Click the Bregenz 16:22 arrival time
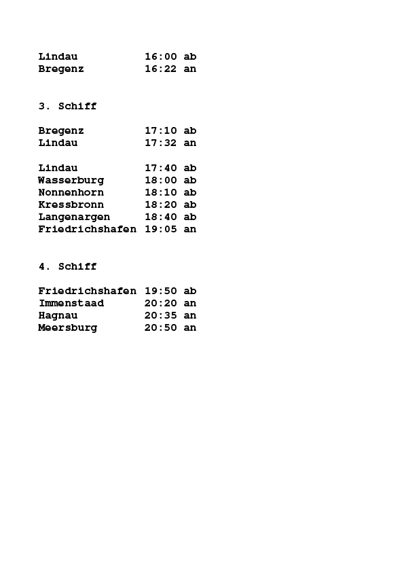Viewport: 404px width, 572px height. (x=161, y=69)
